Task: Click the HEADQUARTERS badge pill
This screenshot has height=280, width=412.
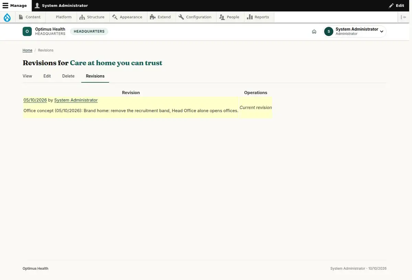Action: coord(89,31)
